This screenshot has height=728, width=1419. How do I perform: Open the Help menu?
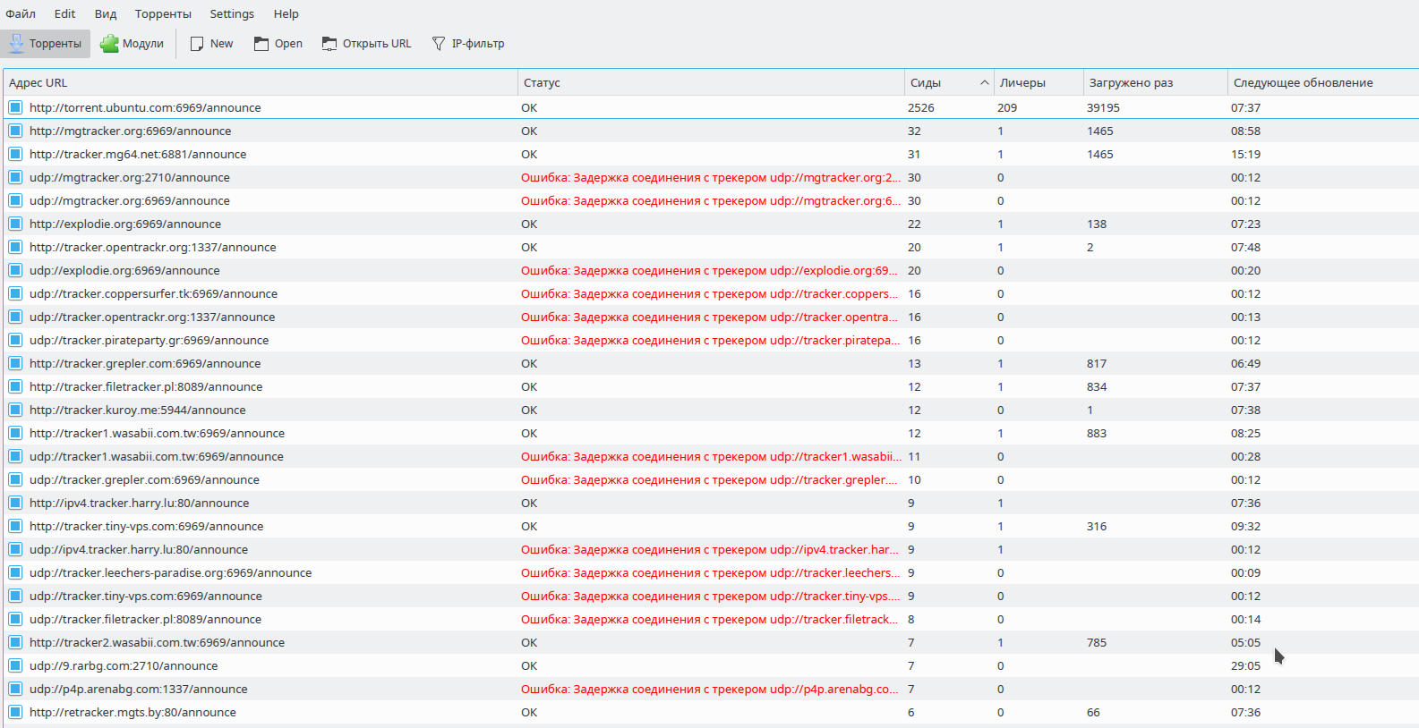click(x=286, y=13)
